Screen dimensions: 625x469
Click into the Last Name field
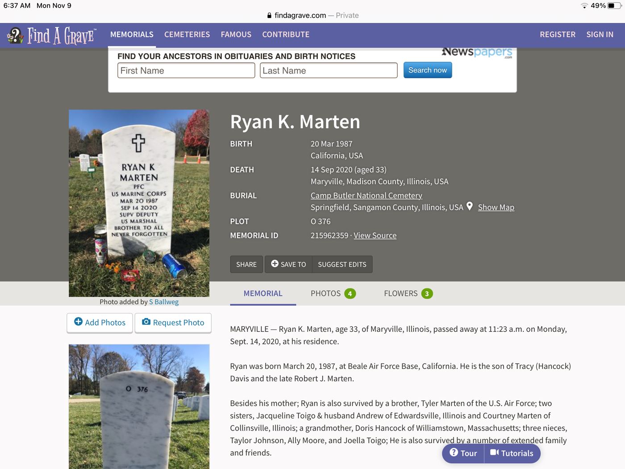[x=329, y=71]
